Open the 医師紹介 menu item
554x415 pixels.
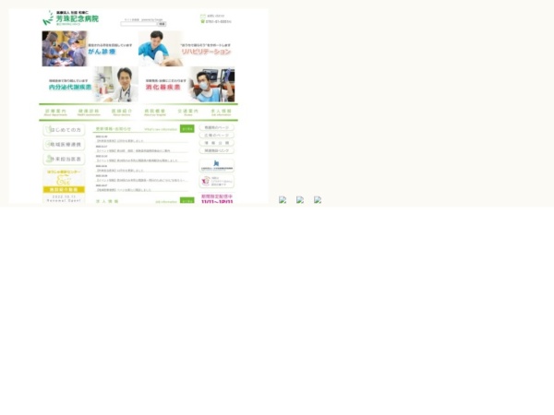(x=122, y=113)
